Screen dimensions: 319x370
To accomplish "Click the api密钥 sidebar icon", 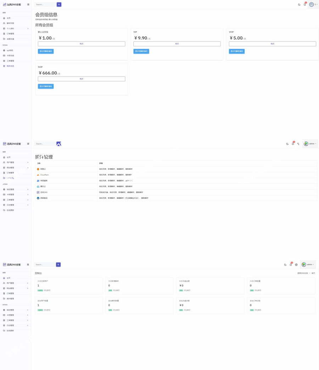I will coord(4,50).
